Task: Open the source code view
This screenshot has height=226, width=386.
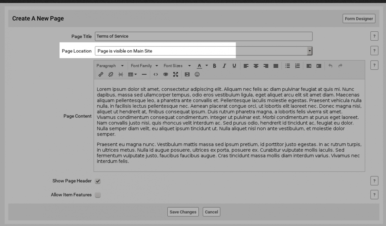Action: coord(156,74)
